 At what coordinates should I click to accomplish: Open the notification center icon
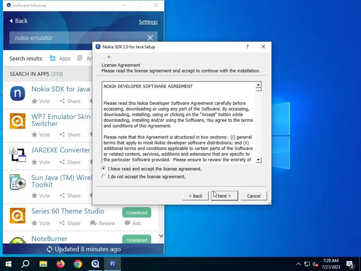coord(350,264)
